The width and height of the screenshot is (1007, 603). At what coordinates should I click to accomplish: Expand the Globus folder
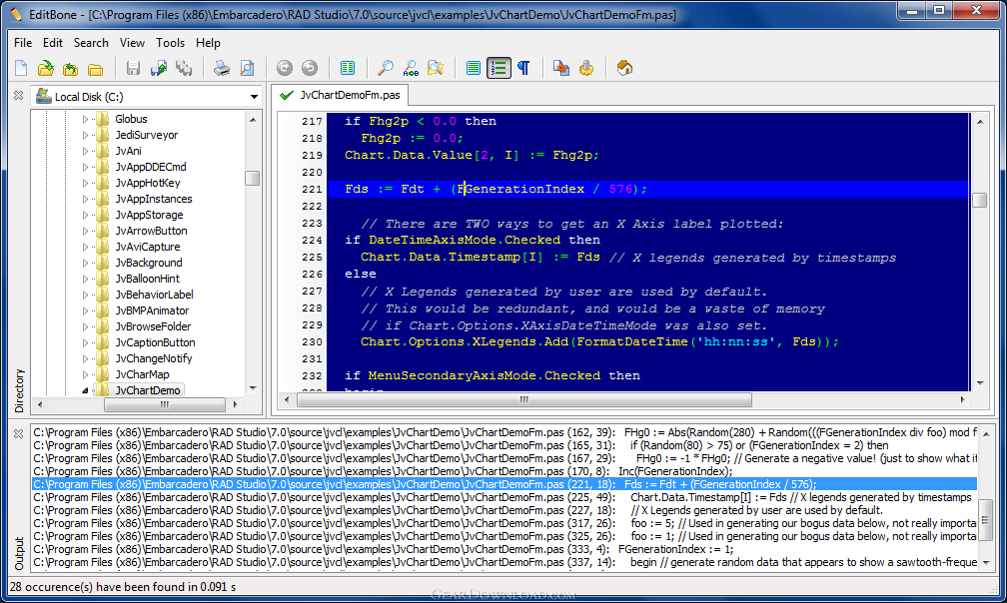85,119
